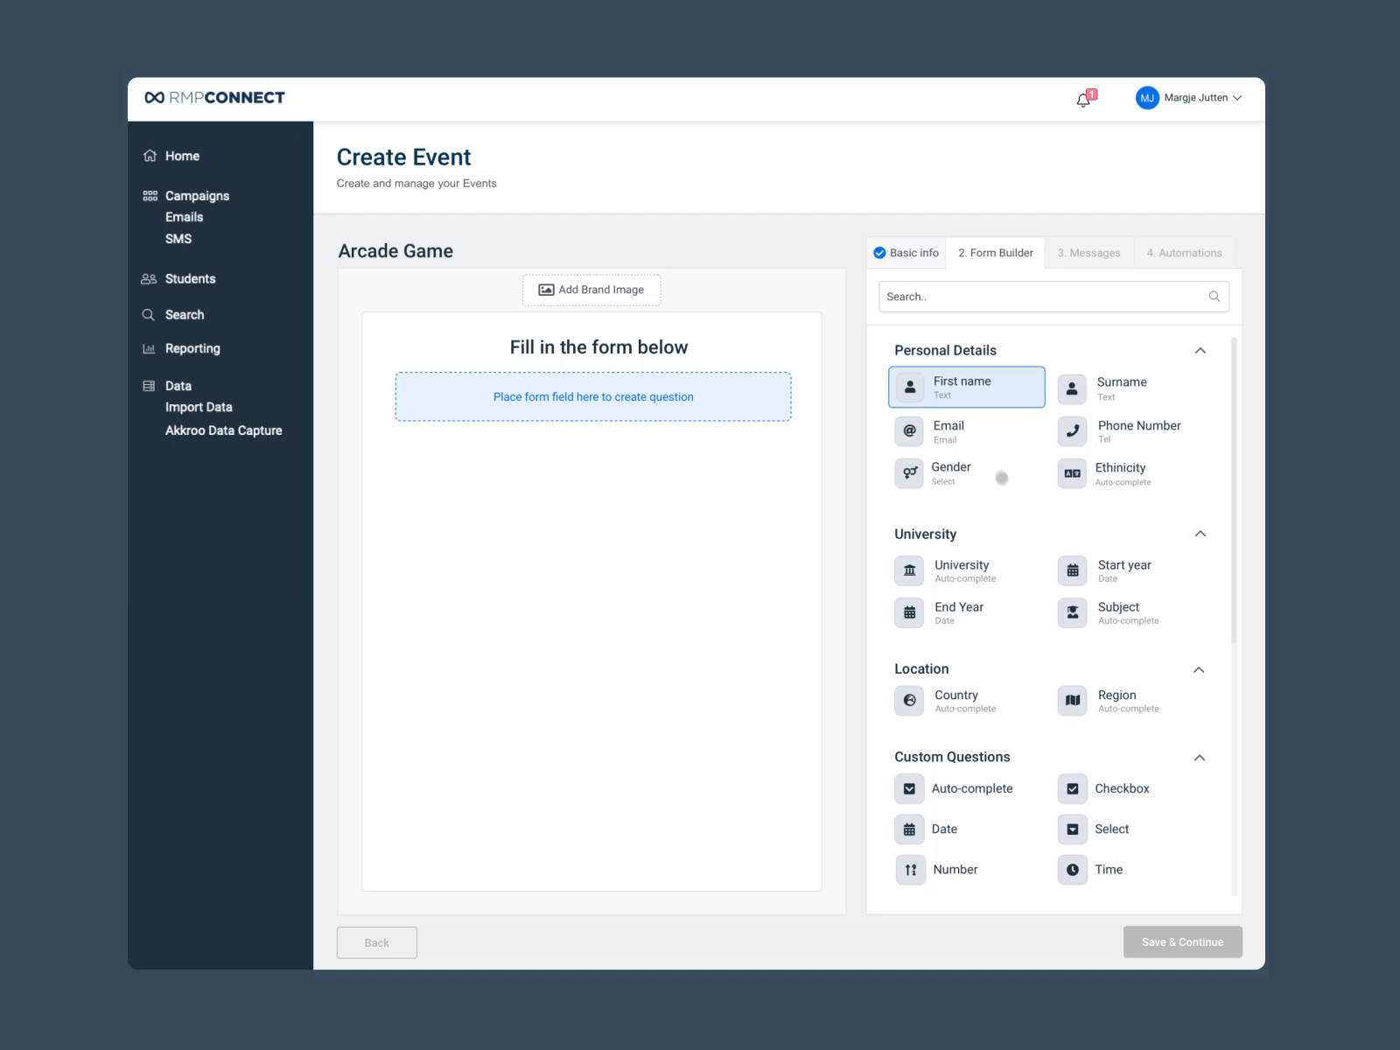1400x1050 pixels.
Task: Add the Email field via its @ icon
Action: pyautogui.click(x=910, y=430)
